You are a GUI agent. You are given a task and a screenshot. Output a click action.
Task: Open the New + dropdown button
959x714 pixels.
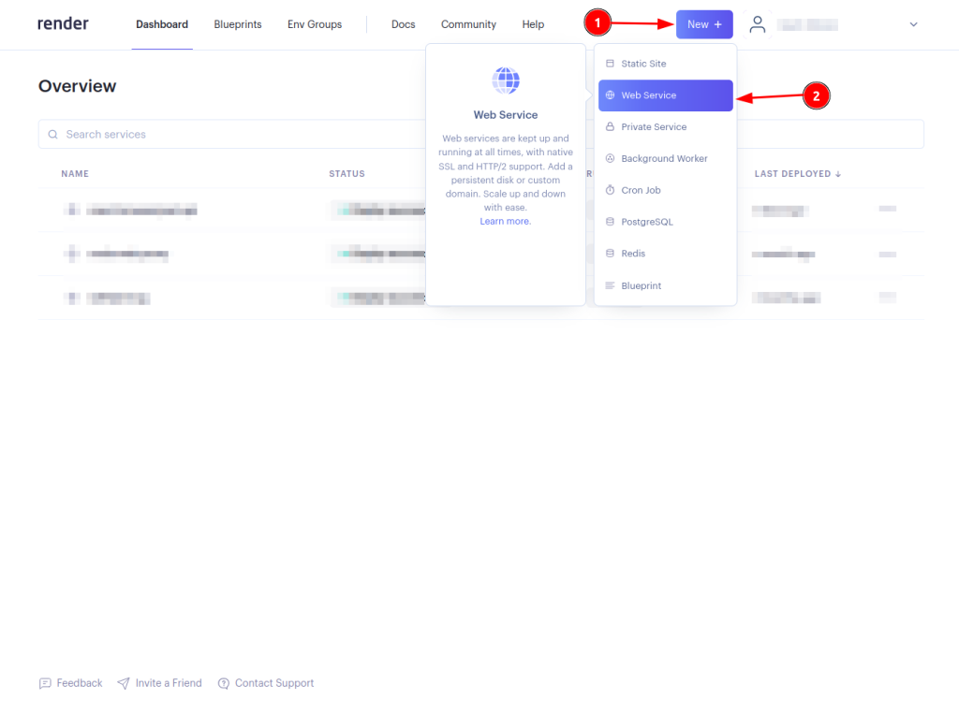tap(704, 24)
